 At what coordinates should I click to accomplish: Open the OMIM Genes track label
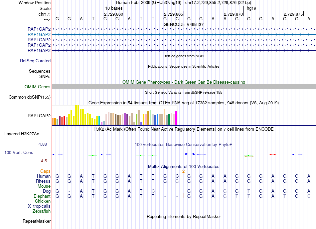click(37, 87)
